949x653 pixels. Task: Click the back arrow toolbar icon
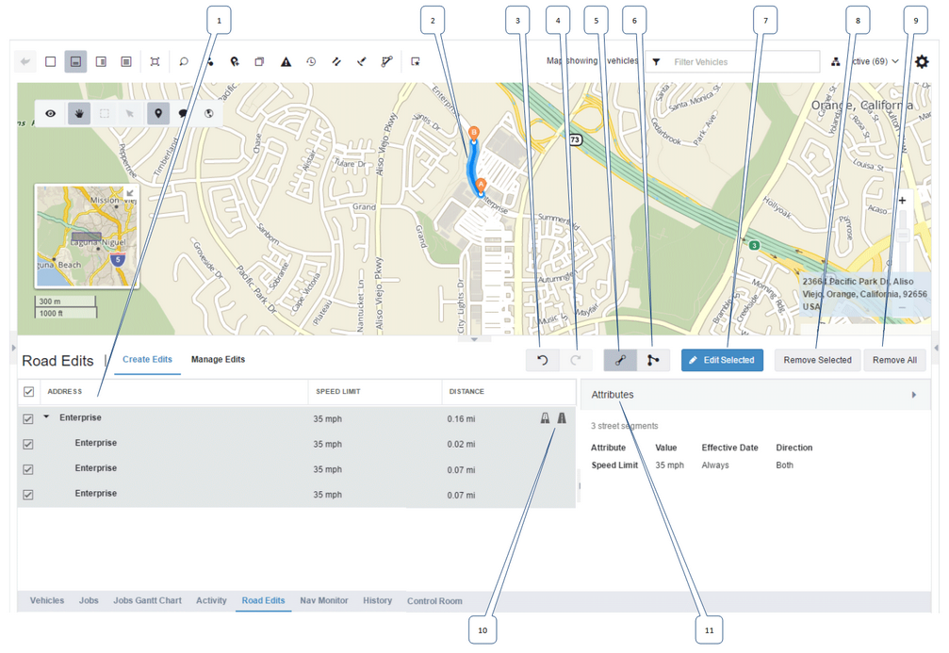click(x=25, y=61)
